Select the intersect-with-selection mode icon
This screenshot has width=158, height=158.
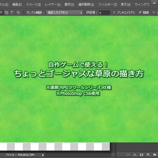coord(18,13)
